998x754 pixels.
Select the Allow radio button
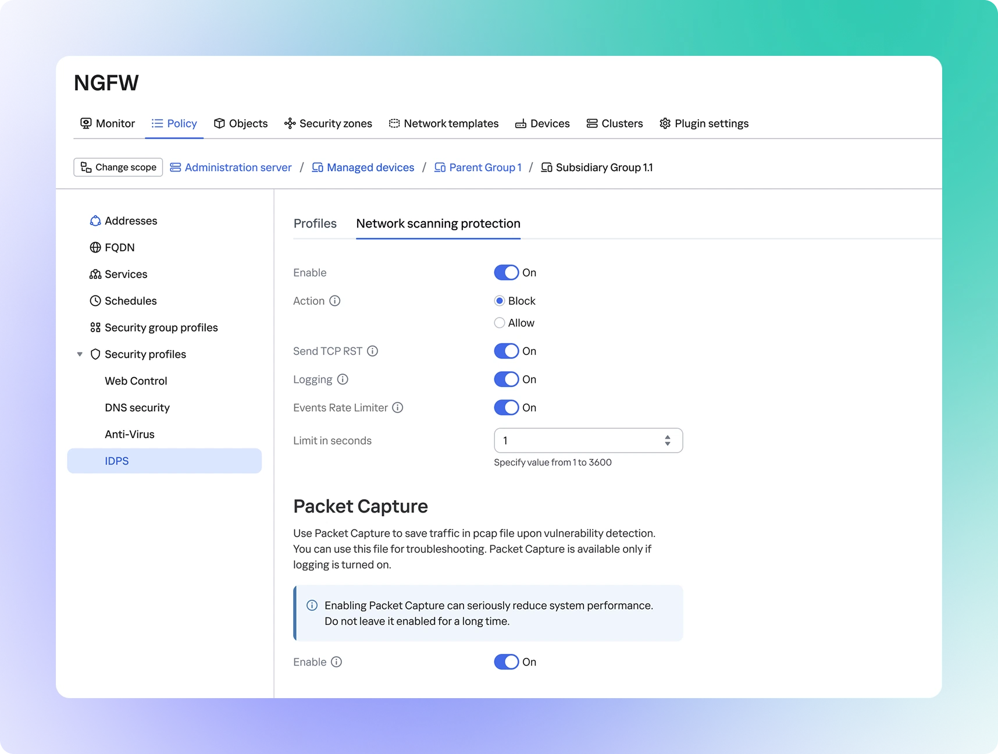[500, 323]
